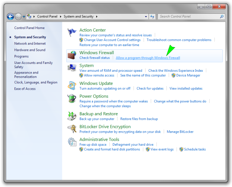Click the Backup and Restore icon
The height and width of the screenshot is (187, 232).
(72, 116)
